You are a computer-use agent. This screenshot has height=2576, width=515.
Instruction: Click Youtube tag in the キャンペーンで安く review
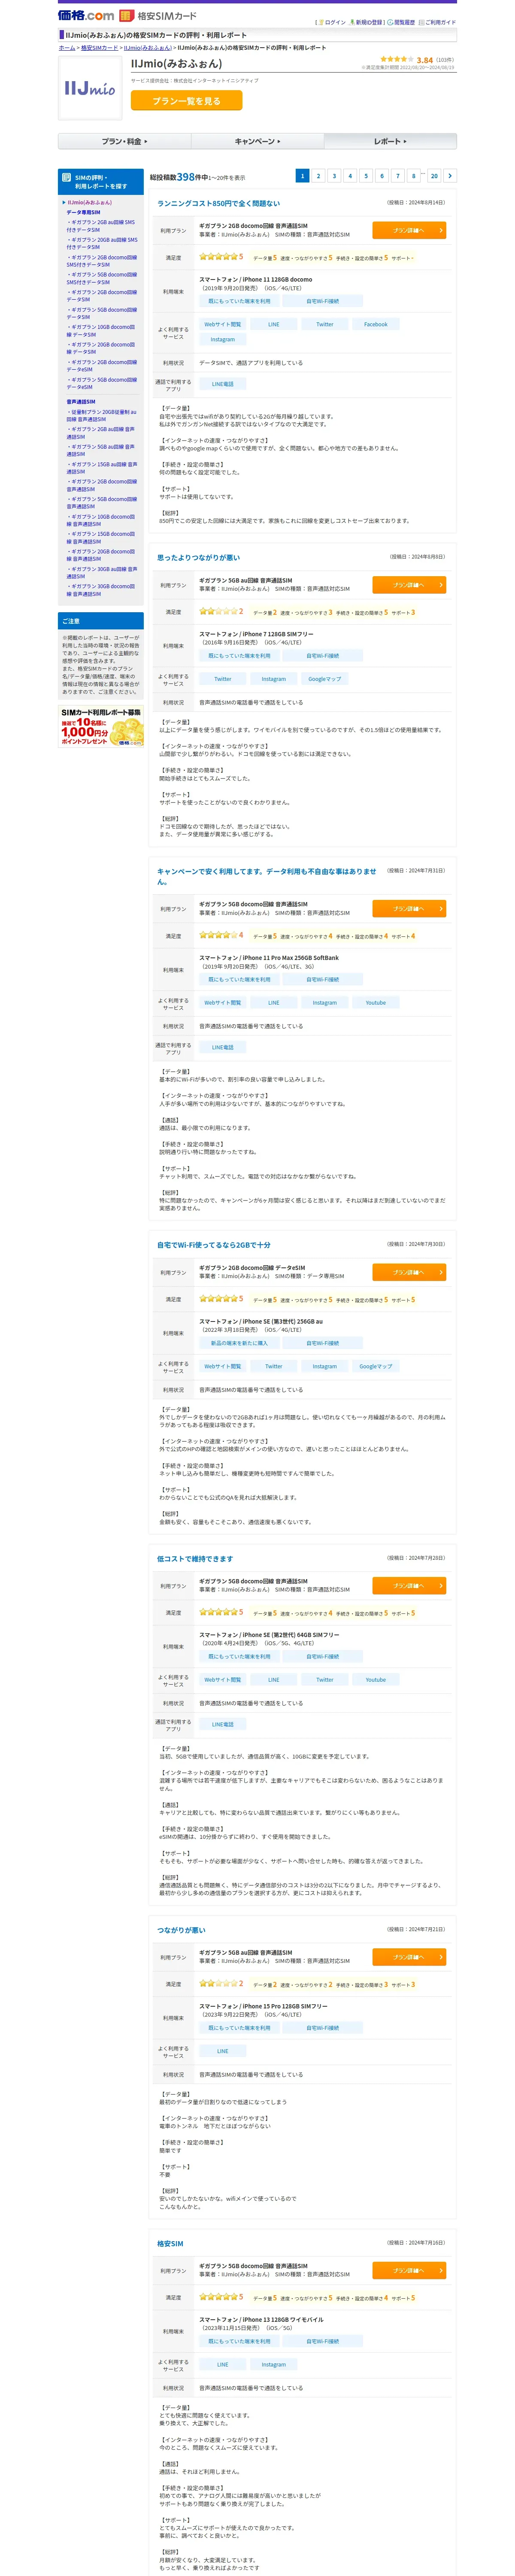[376, 1003]
